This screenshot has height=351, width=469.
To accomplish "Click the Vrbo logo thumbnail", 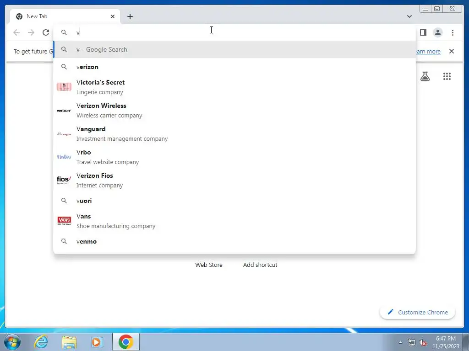I will point(64,157).
